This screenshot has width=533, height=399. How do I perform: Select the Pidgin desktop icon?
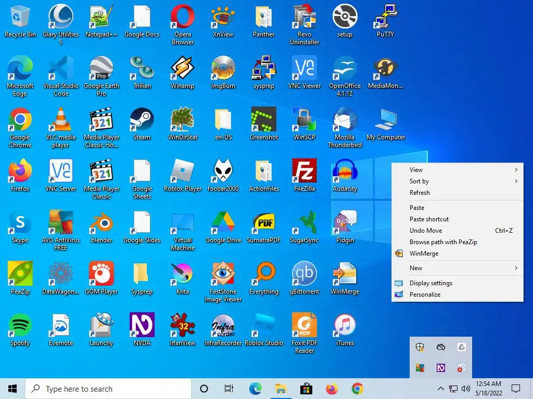tap(345, 227)
